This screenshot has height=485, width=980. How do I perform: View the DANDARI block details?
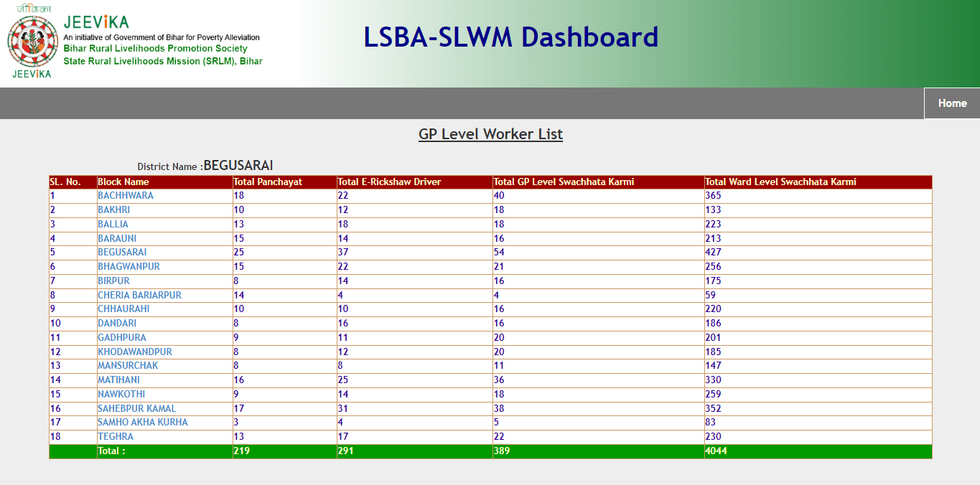116,323
